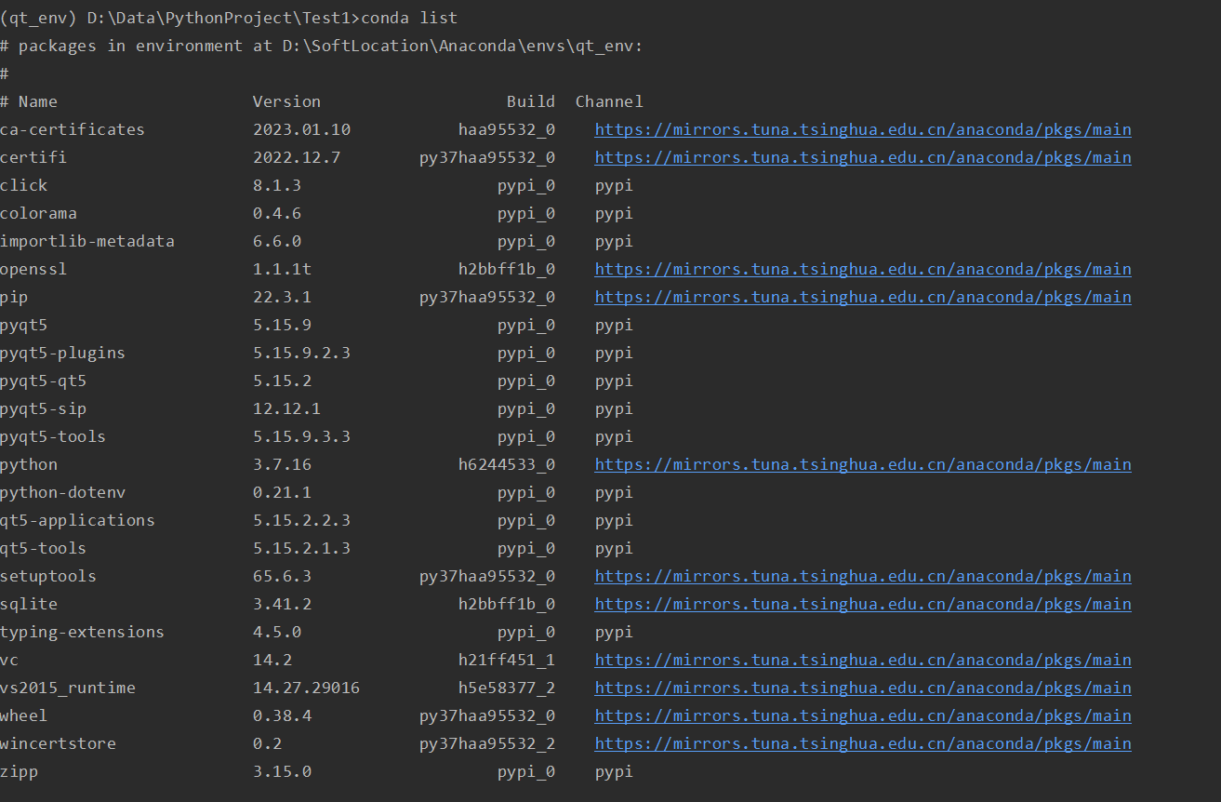Viewport: 1221px width, 802px height.
Task: Click version '14.27.29016' of vs2015_runtime
Action: click(306, 688)
